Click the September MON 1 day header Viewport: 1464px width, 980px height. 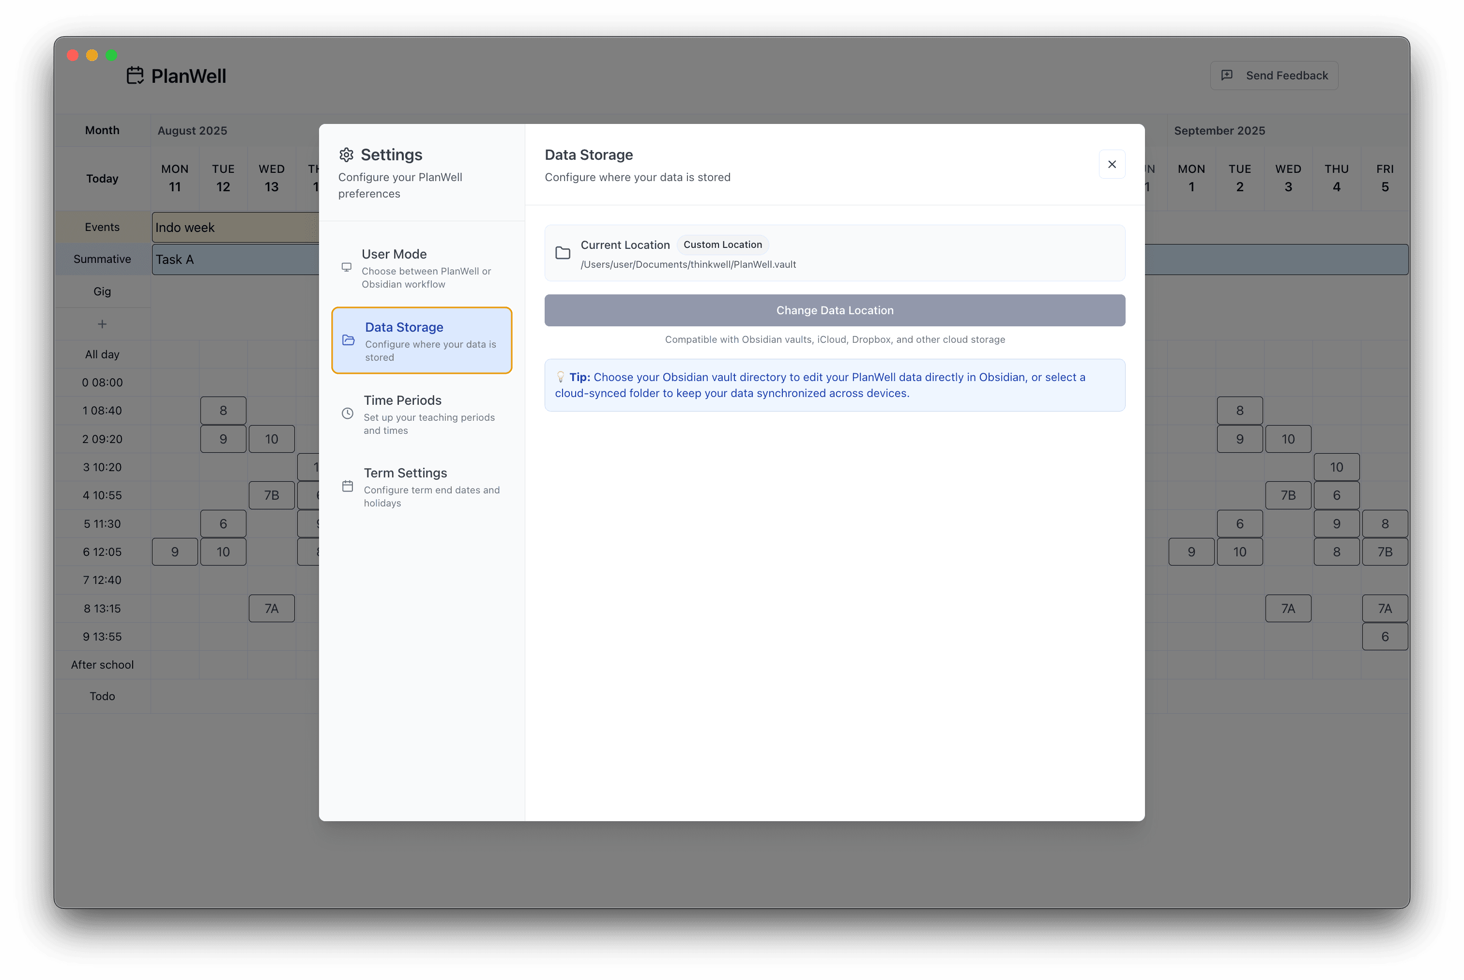[1191, 178]
